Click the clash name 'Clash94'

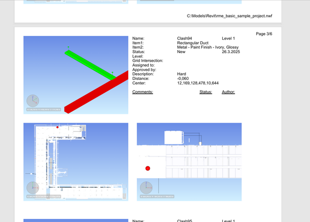184,38
